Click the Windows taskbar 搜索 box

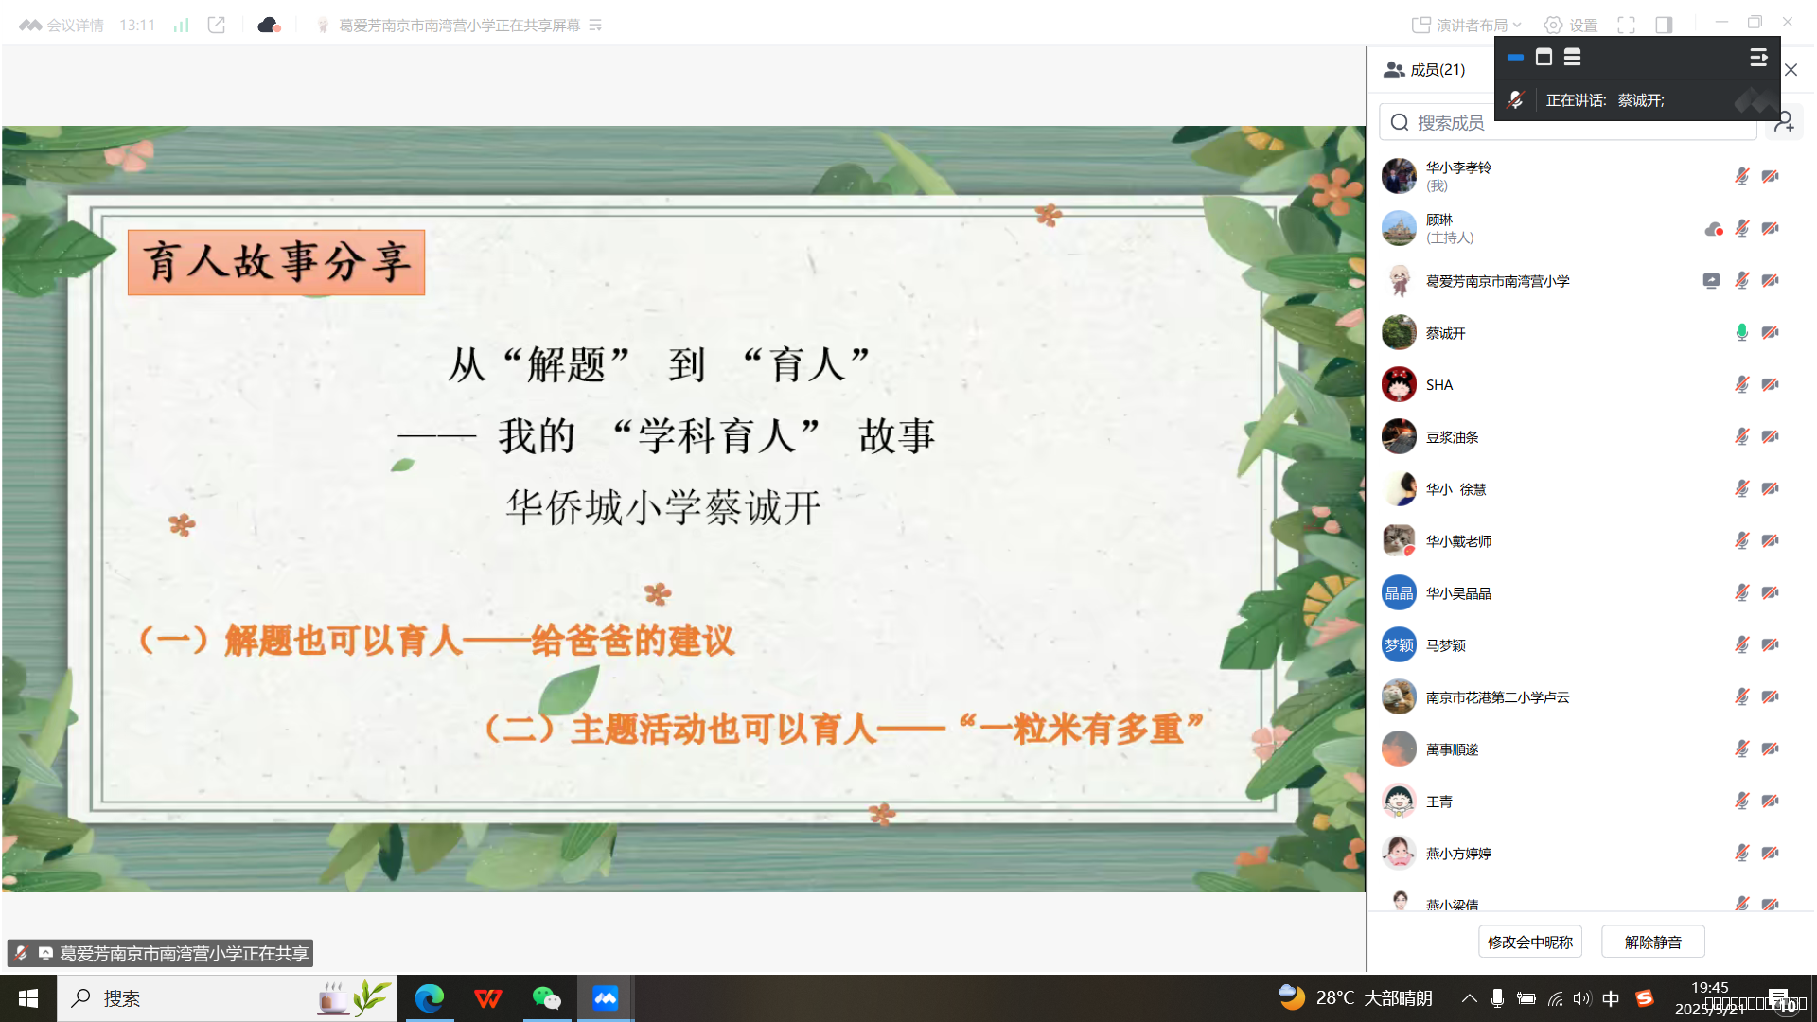[x=227, y=998]
